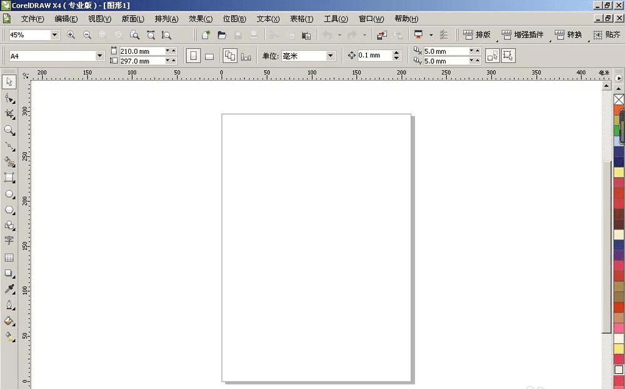Select the Shape edit tool
Screen dimensions: 625x389
click(9, 98)
